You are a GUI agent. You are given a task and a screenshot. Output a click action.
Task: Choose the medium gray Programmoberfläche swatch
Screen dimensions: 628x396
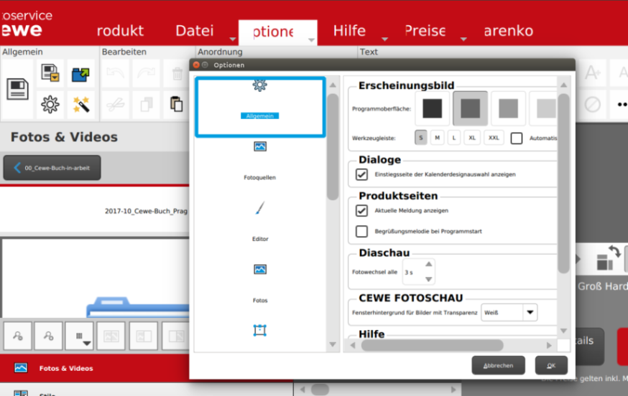pos(508,108)
